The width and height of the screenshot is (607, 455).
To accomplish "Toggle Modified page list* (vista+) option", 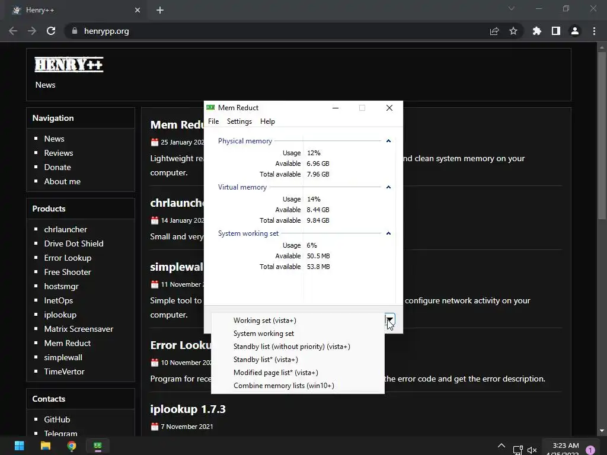I will click(x=298, y=373).
